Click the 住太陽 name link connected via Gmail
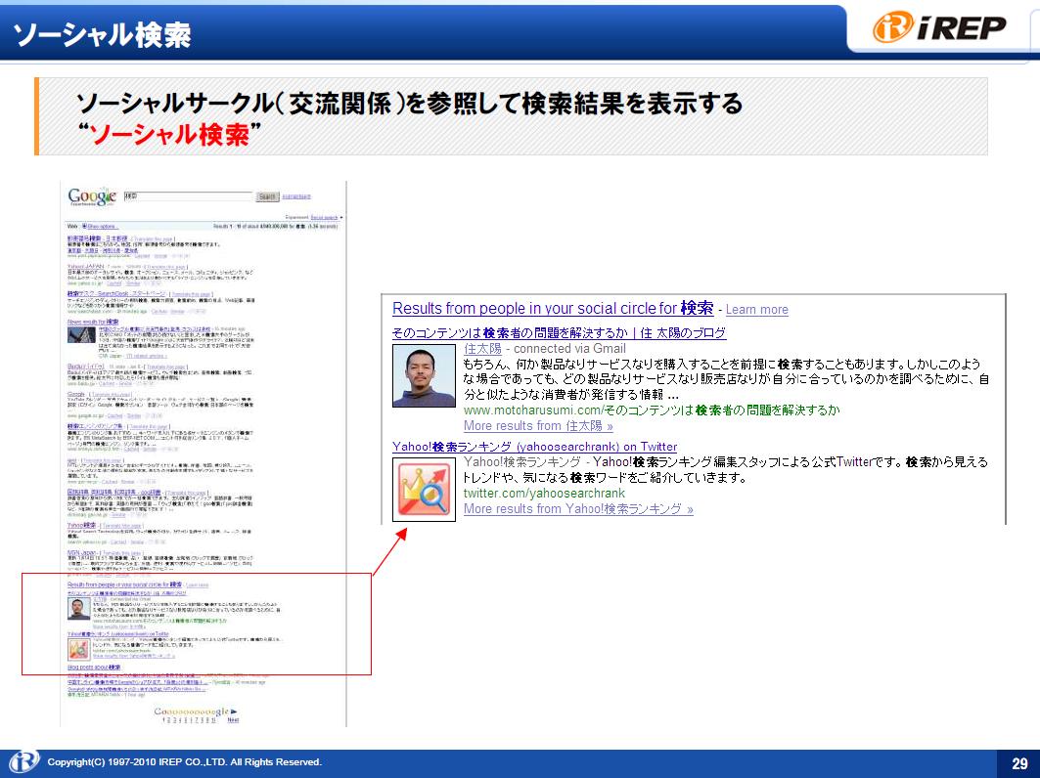Screen dimensions: 1040x778 482,349
